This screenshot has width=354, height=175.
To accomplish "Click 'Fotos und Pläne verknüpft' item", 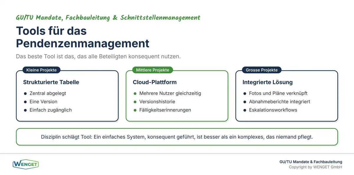I will point(276,93).
